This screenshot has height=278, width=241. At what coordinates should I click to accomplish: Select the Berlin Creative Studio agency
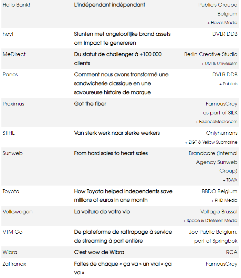click(x=210, y=54)
